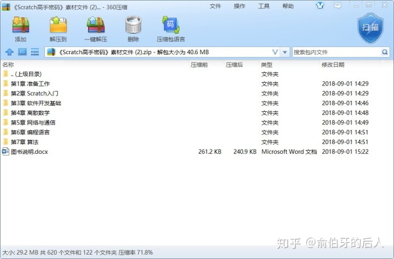Close the 360压缩 window

[385, 5]
